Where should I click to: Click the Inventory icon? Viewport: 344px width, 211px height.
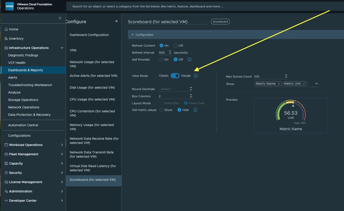(6, 39)
